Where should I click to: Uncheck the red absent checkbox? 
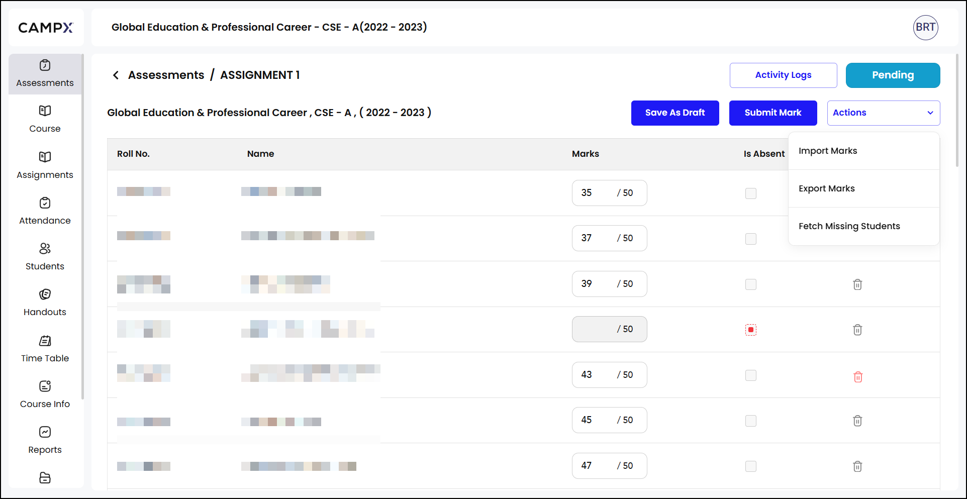(751, 330)
